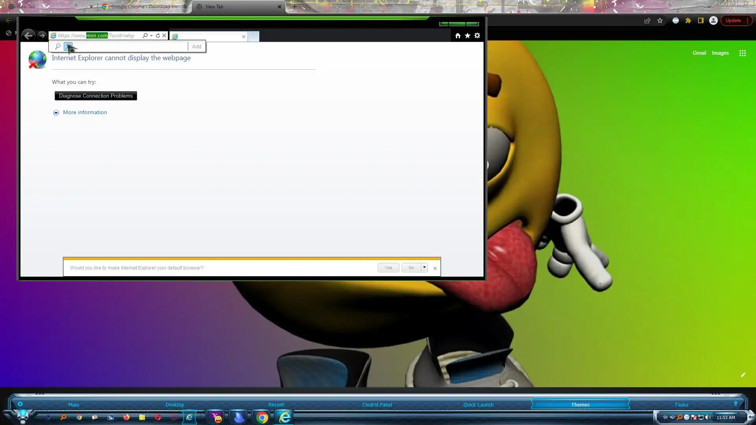The image size is (756, 425).
Task: Click Diagnose Connection Problems button
Action: point(96,96)
